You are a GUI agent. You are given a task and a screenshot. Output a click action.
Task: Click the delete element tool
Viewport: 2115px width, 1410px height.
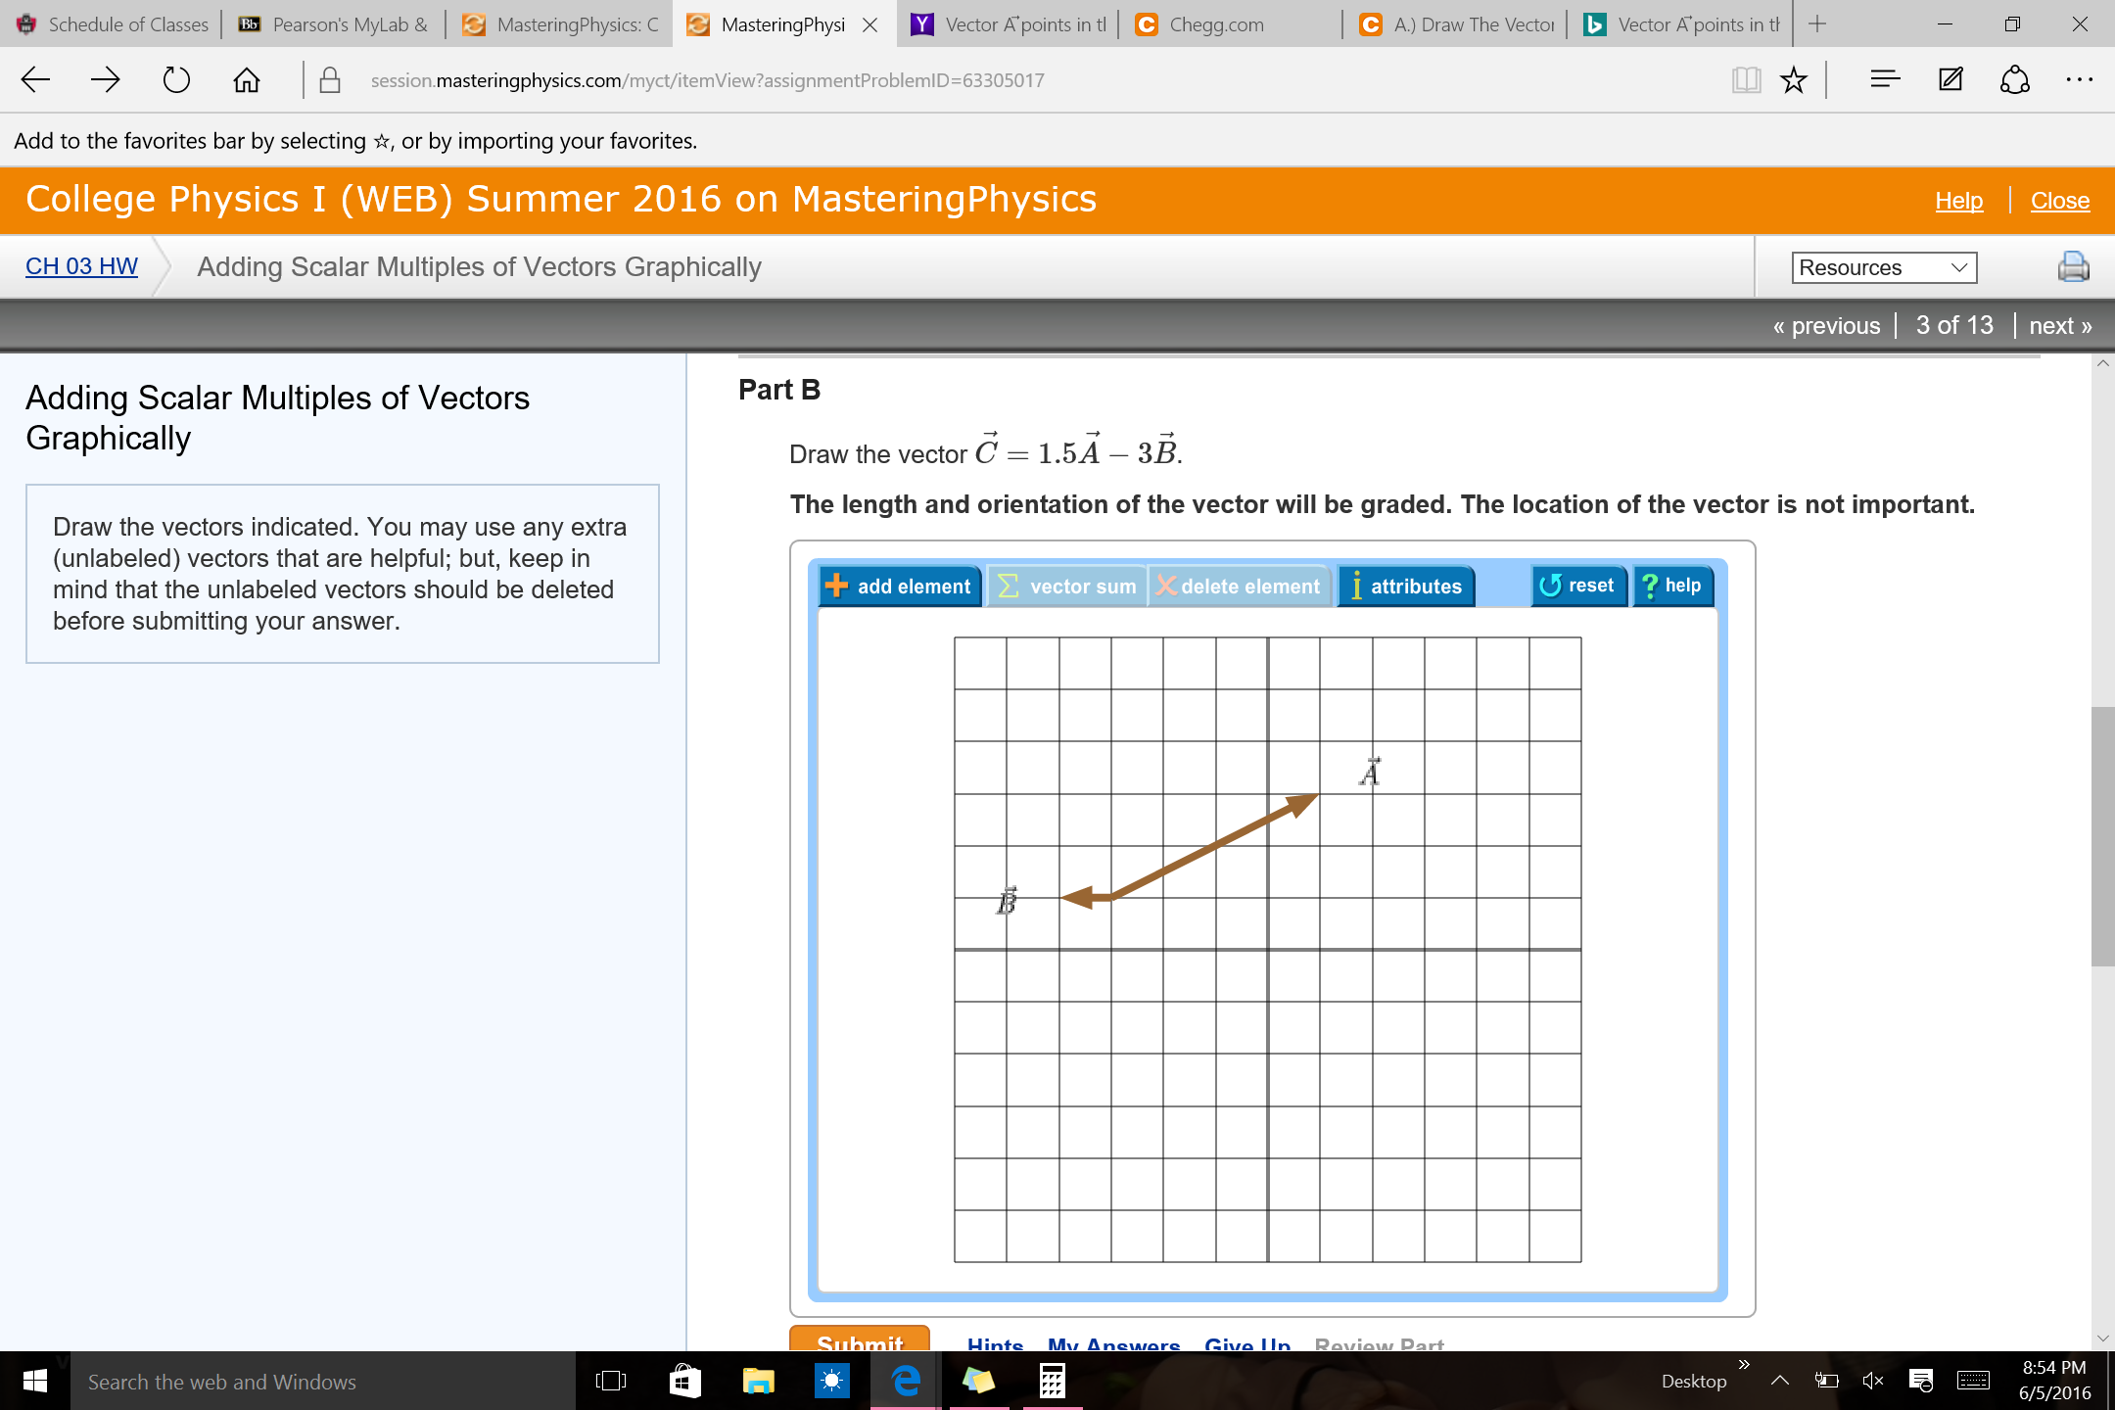(x=1238, y=586)
